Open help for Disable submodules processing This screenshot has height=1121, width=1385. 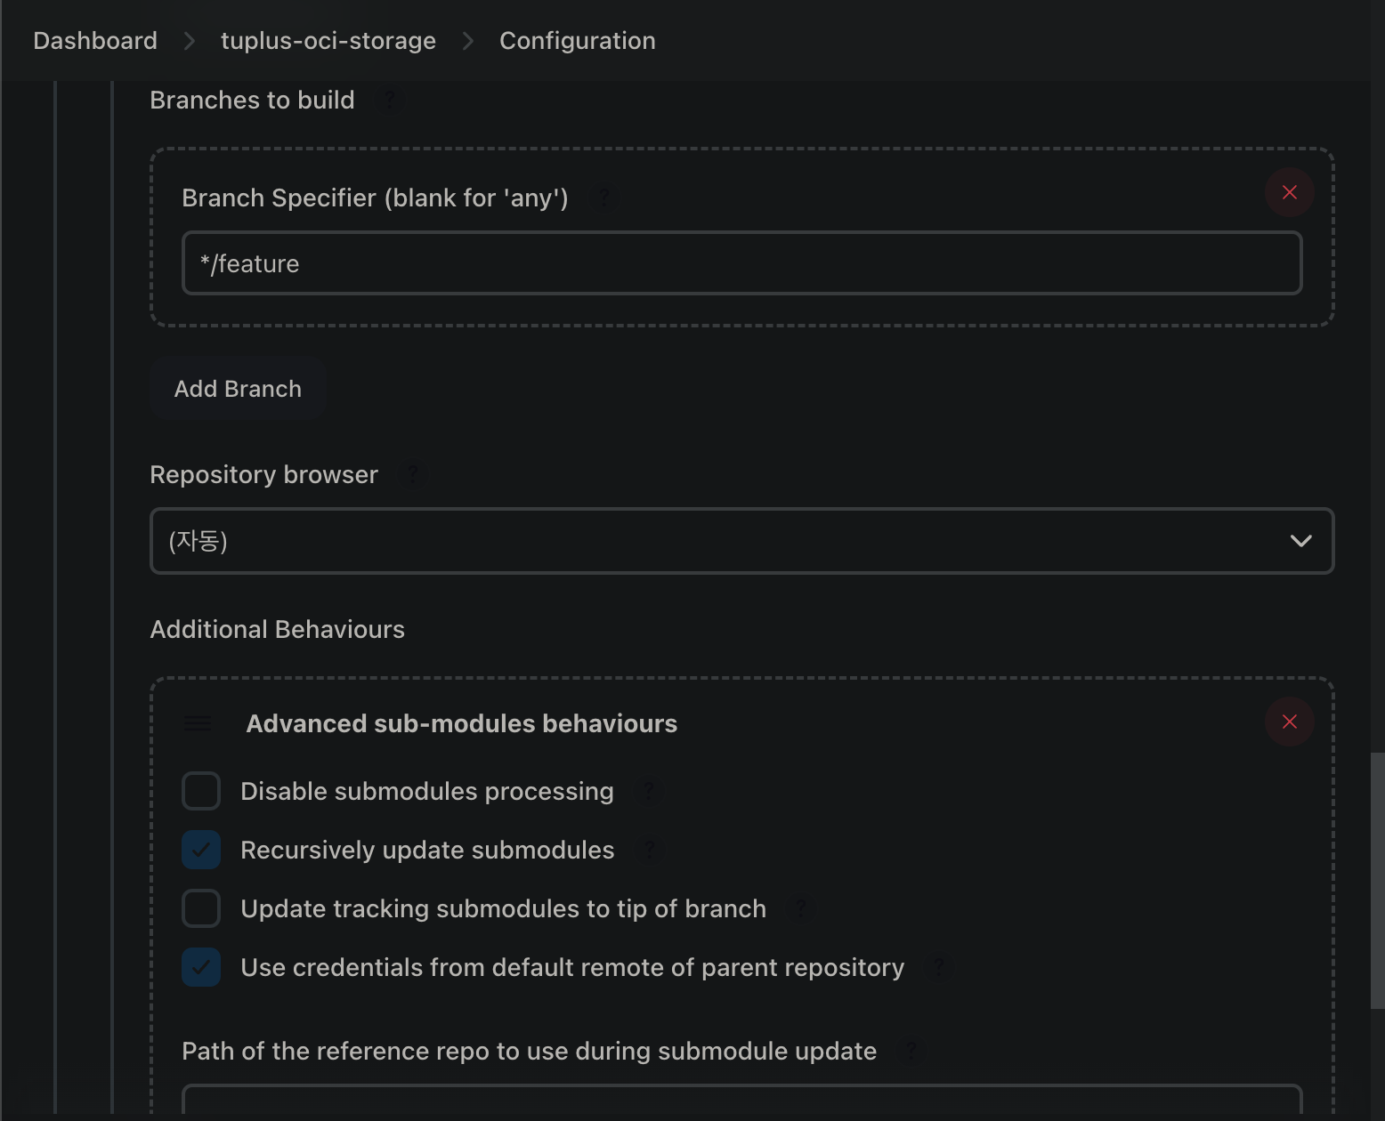tap(649, 791)
